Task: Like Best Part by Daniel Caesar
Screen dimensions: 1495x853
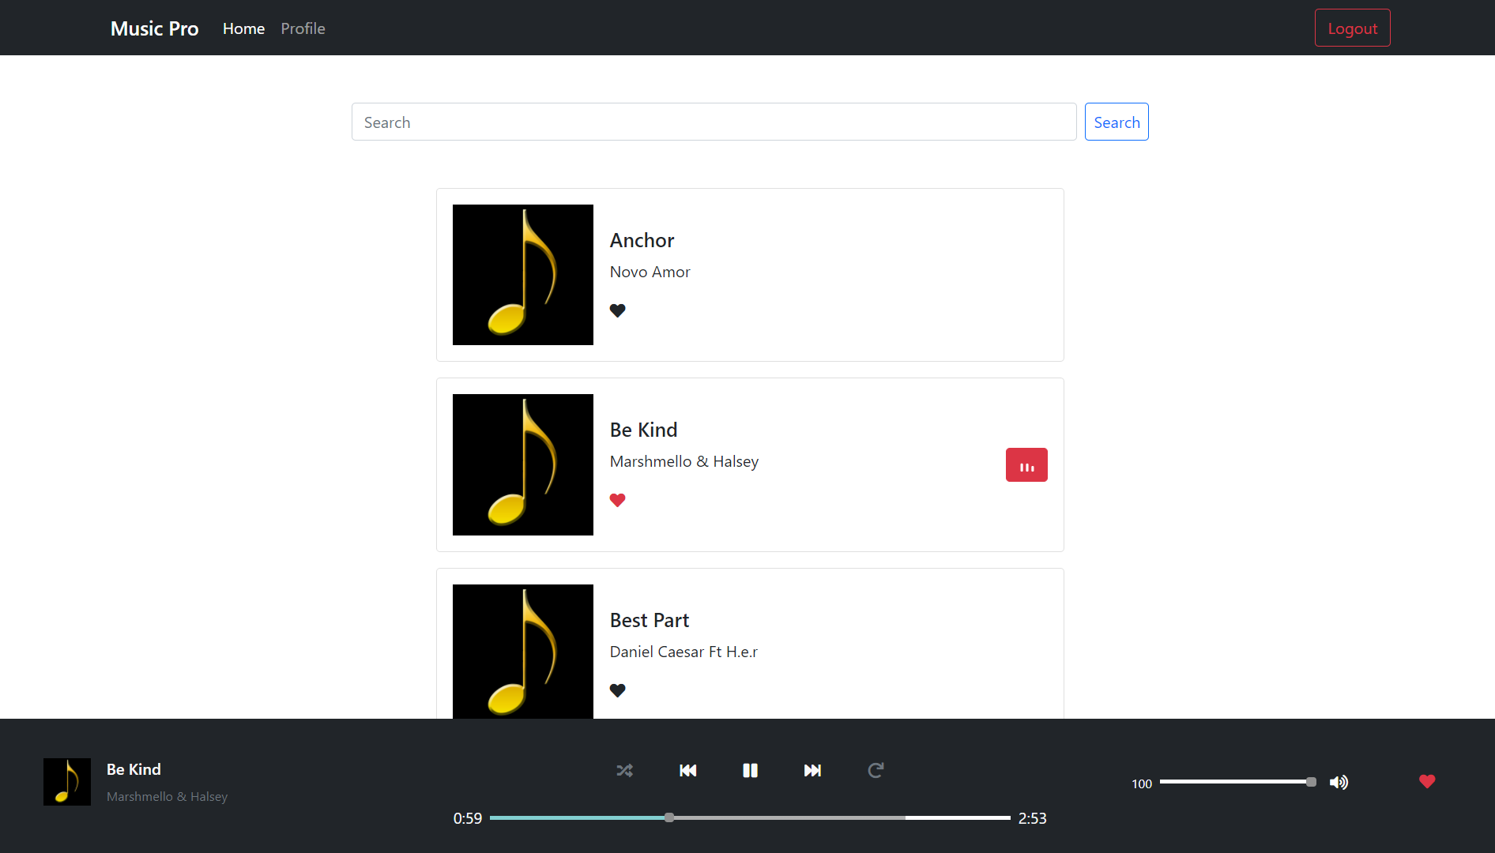Action: coord(618,690)
